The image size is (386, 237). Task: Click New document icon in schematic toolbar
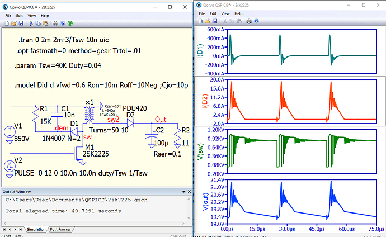coord(7,23)
